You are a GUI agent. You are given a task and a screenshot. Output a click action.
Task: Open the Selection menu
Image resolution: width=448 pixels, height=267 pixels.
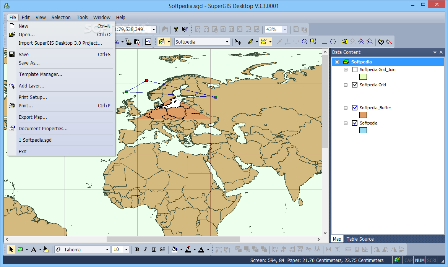pyautogui.click(x=61, y=18)
